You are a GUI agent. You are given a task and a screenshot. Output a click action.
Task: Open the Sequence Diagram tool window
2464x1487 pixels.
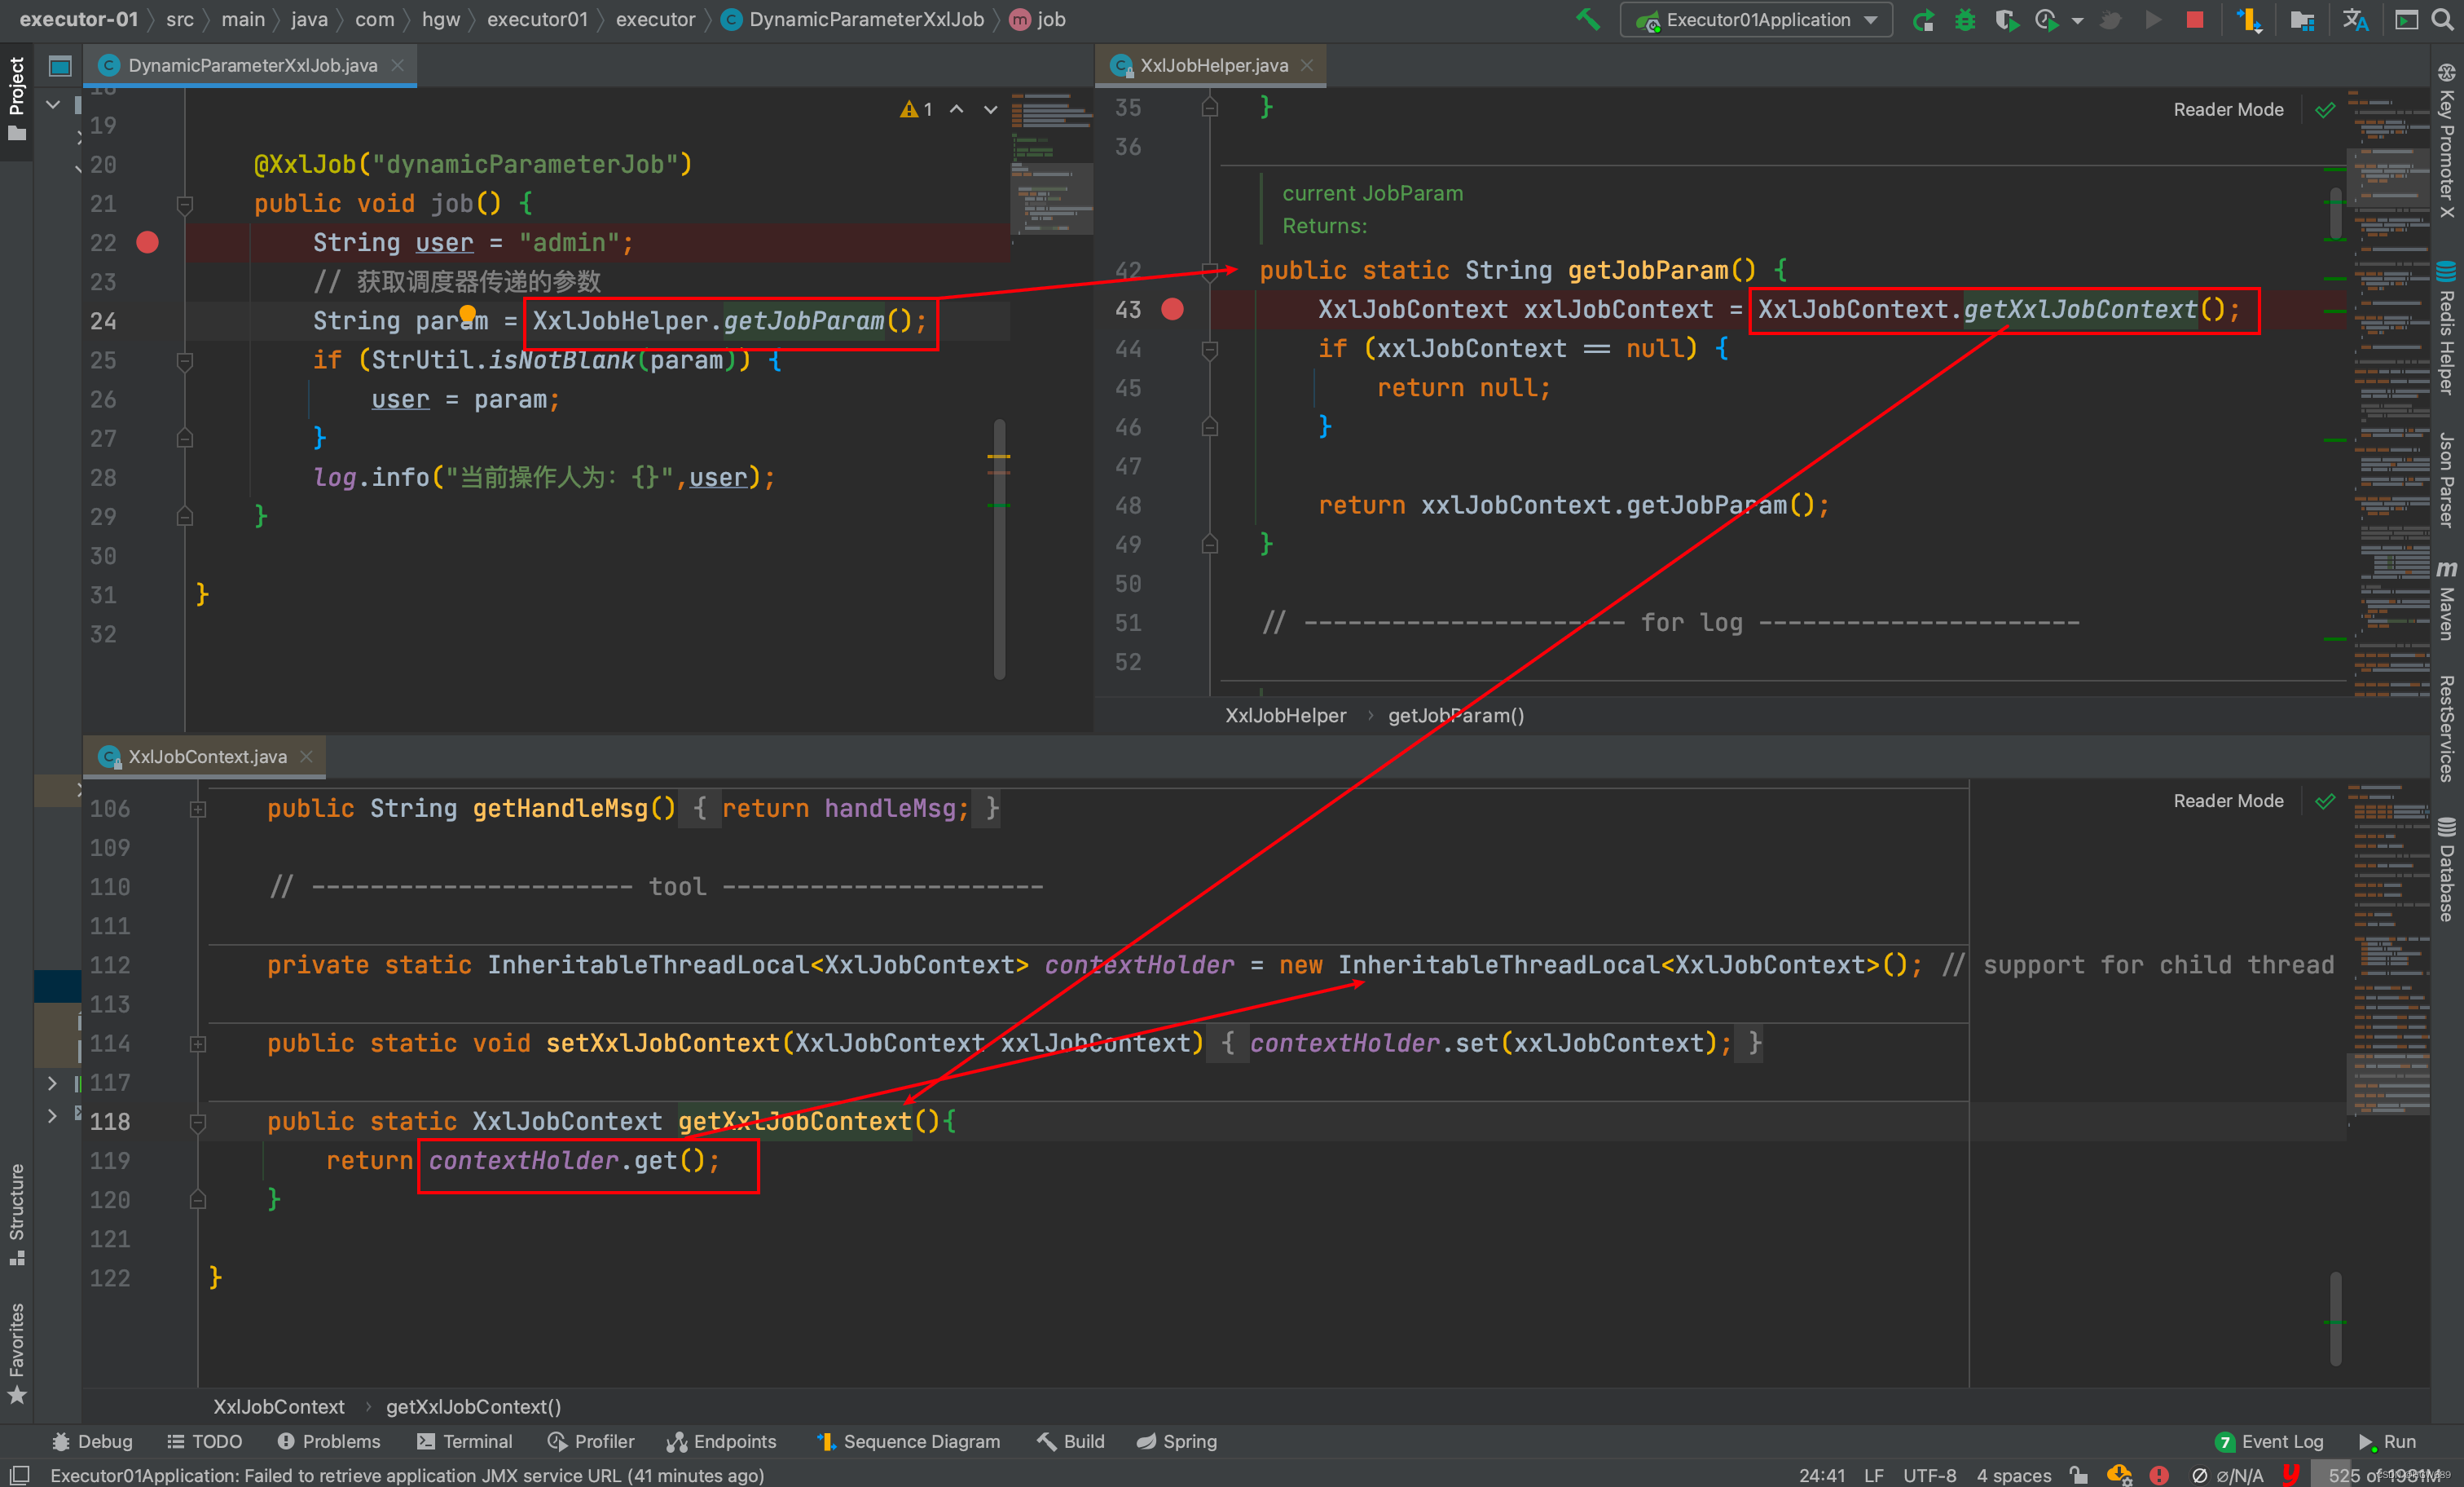(x=908, y=1441)
